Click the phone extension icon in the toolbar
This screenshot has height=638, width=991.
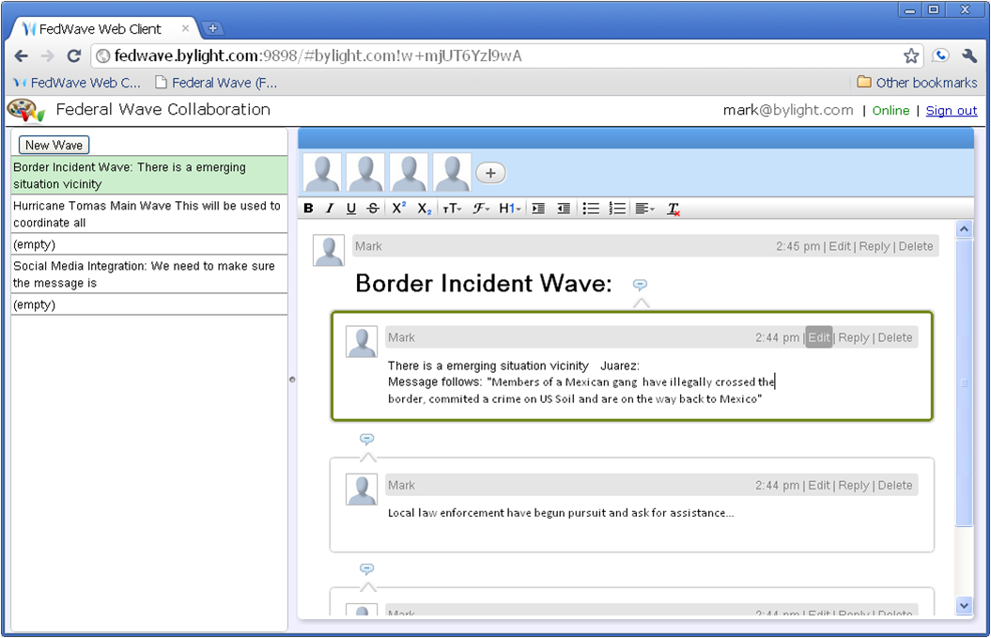point(940,55)
